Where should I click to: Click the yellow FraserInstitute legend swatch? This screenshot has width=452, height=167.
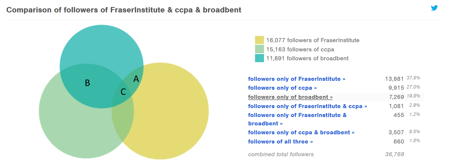point(259,40)
